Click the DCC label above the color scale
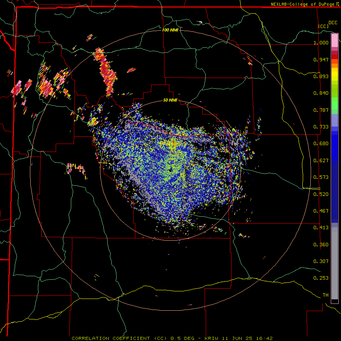Image resolution: width=341 pixels, height=341 pixels. pos(333,23)
